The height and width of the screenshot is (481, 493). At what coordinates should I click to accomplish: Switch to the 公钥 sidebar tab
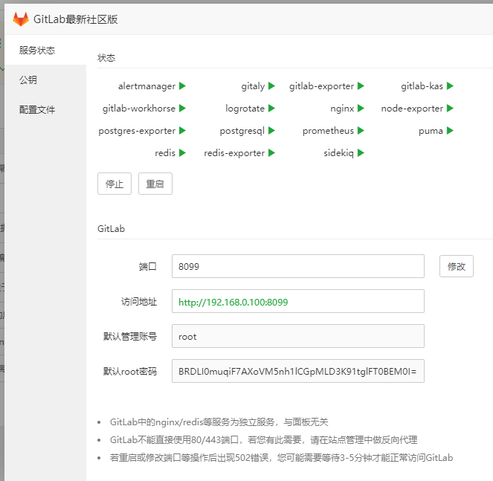point(45,80)
